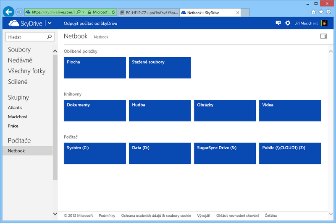The height and width of the screenshot is (223, 336).
Task: Toggle the details pane icon
Action: 323,36
